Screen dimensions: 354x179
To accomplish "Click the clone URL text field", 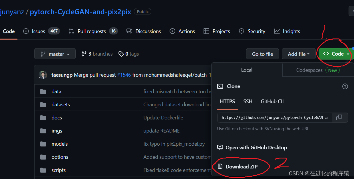I will [275, 117].
